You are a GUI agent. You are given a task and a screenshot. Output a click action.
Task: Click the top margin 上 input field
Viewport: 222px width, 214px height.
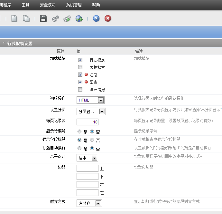[88, 168]
